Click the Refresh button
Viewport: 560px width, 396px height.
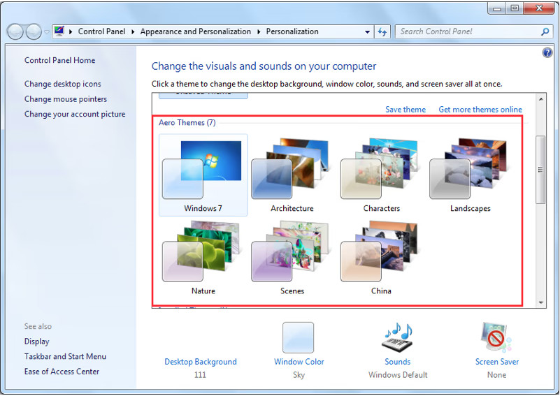click(x=382, y=31)
